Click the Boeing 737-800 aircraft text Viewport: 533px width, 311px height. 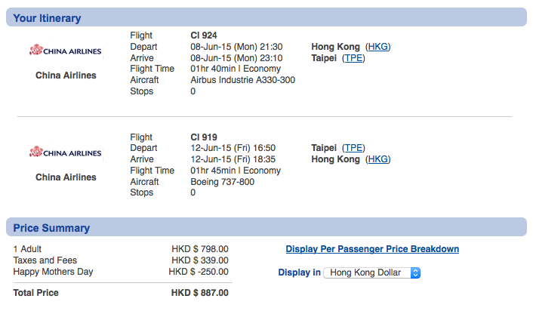point(222,182)
